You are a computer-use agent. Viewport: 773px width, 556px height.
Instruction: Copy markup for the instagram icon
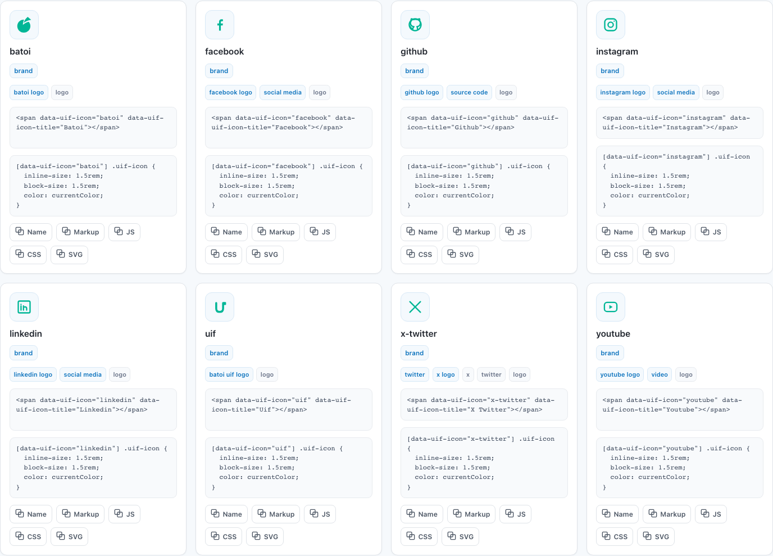point(667,232)
